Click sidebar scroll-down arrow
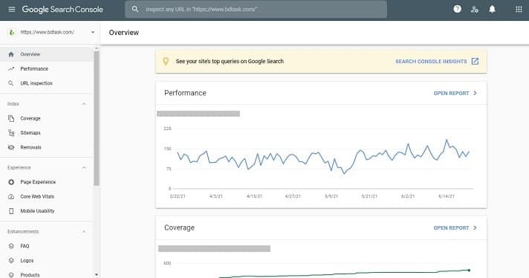This screenshot has width=529, height=278. 97,274
